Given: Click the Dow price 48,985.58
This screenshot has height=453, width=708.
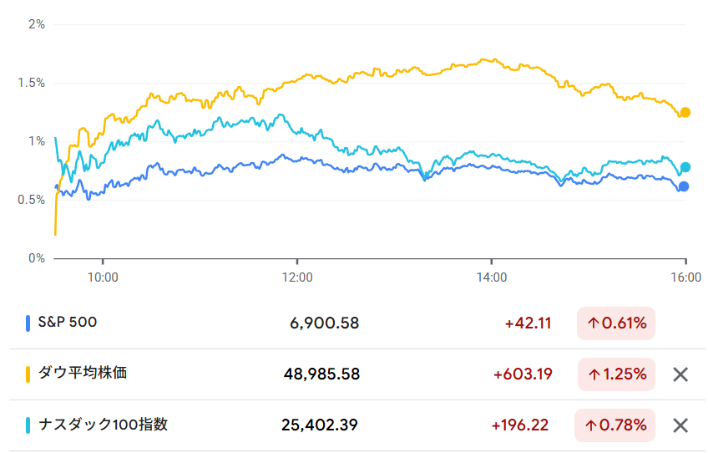Looking at the screenshot, I should [x=321, y=374].
